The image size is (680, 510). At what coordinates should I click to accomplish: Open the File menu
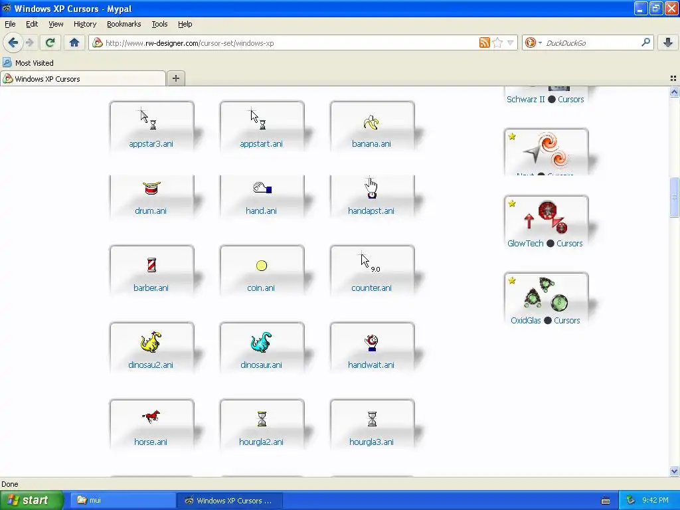10,24
